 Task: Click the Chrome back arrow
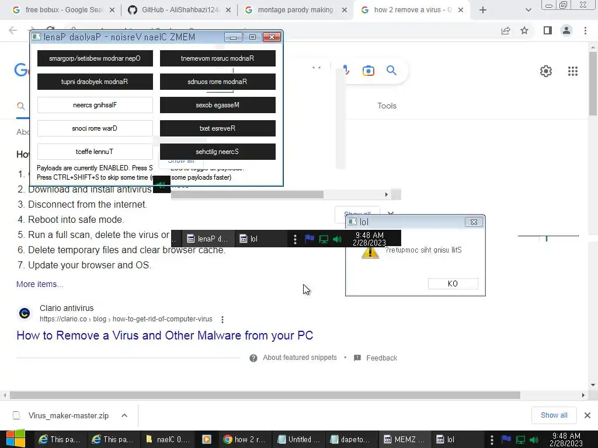(x=13, y=30)
